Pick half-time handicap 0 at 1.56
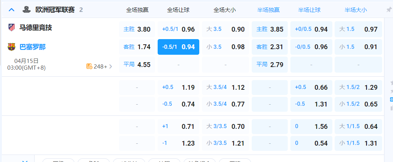This screenshot has height=162, width=393. point(311,126)
